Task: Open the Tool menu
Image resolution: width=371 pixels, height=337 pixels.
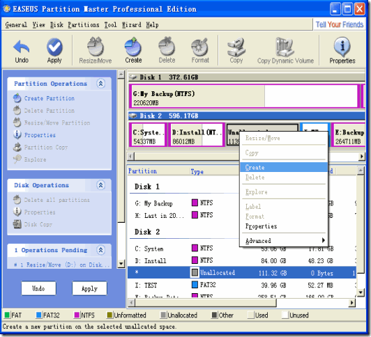Action: coord(110,25)
